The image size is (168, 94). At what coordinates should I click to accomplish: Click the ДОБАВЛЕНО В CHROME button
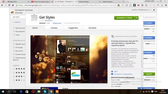[124, 18]
